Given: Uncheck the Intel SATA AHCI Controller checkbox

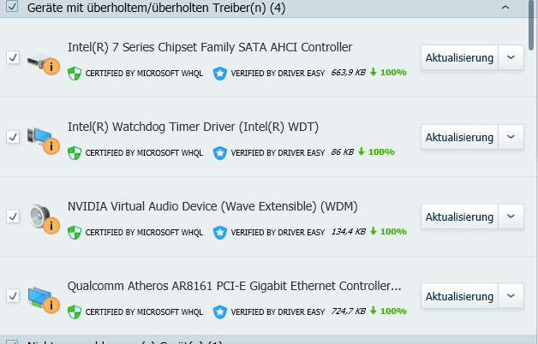Looking at the screenshot, I should point(13,57).
